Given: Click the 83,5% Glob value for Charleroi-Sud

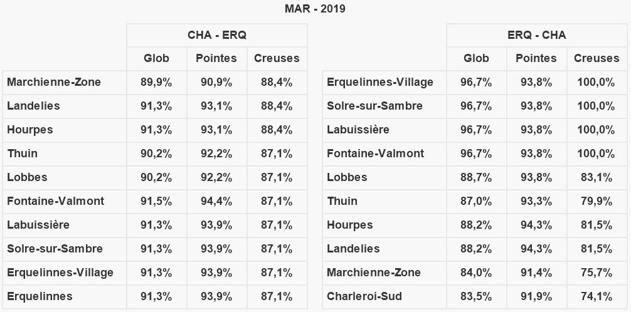Looking at the screenshot, I should click(476, 296).
